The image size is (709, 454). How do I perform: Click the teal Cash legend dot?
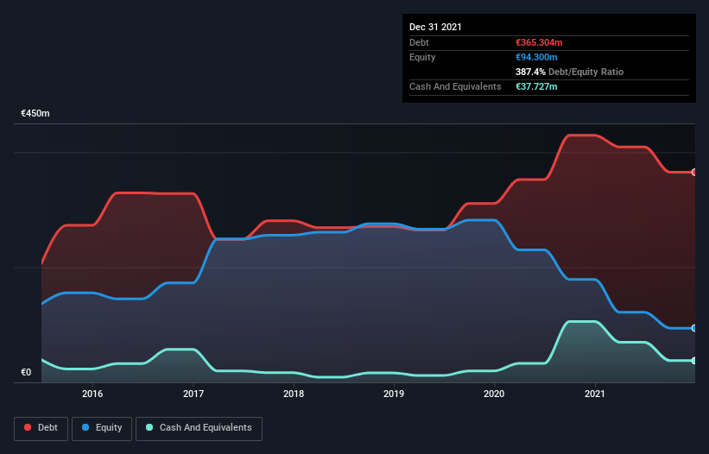(x=149, y=427)
